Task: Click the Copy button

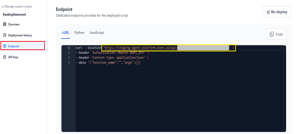Action: [x=276, y=34]
